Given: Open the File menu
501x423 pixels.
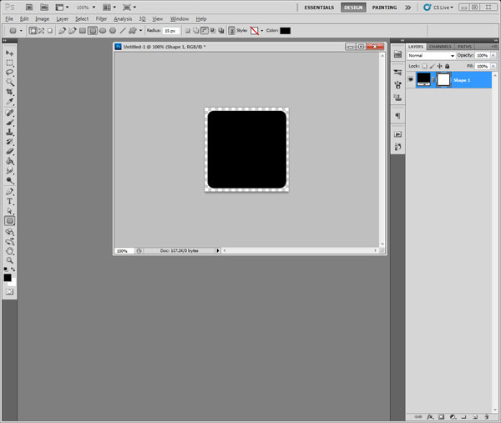Looking at the screenshot, I should click(x=9, y=19).
